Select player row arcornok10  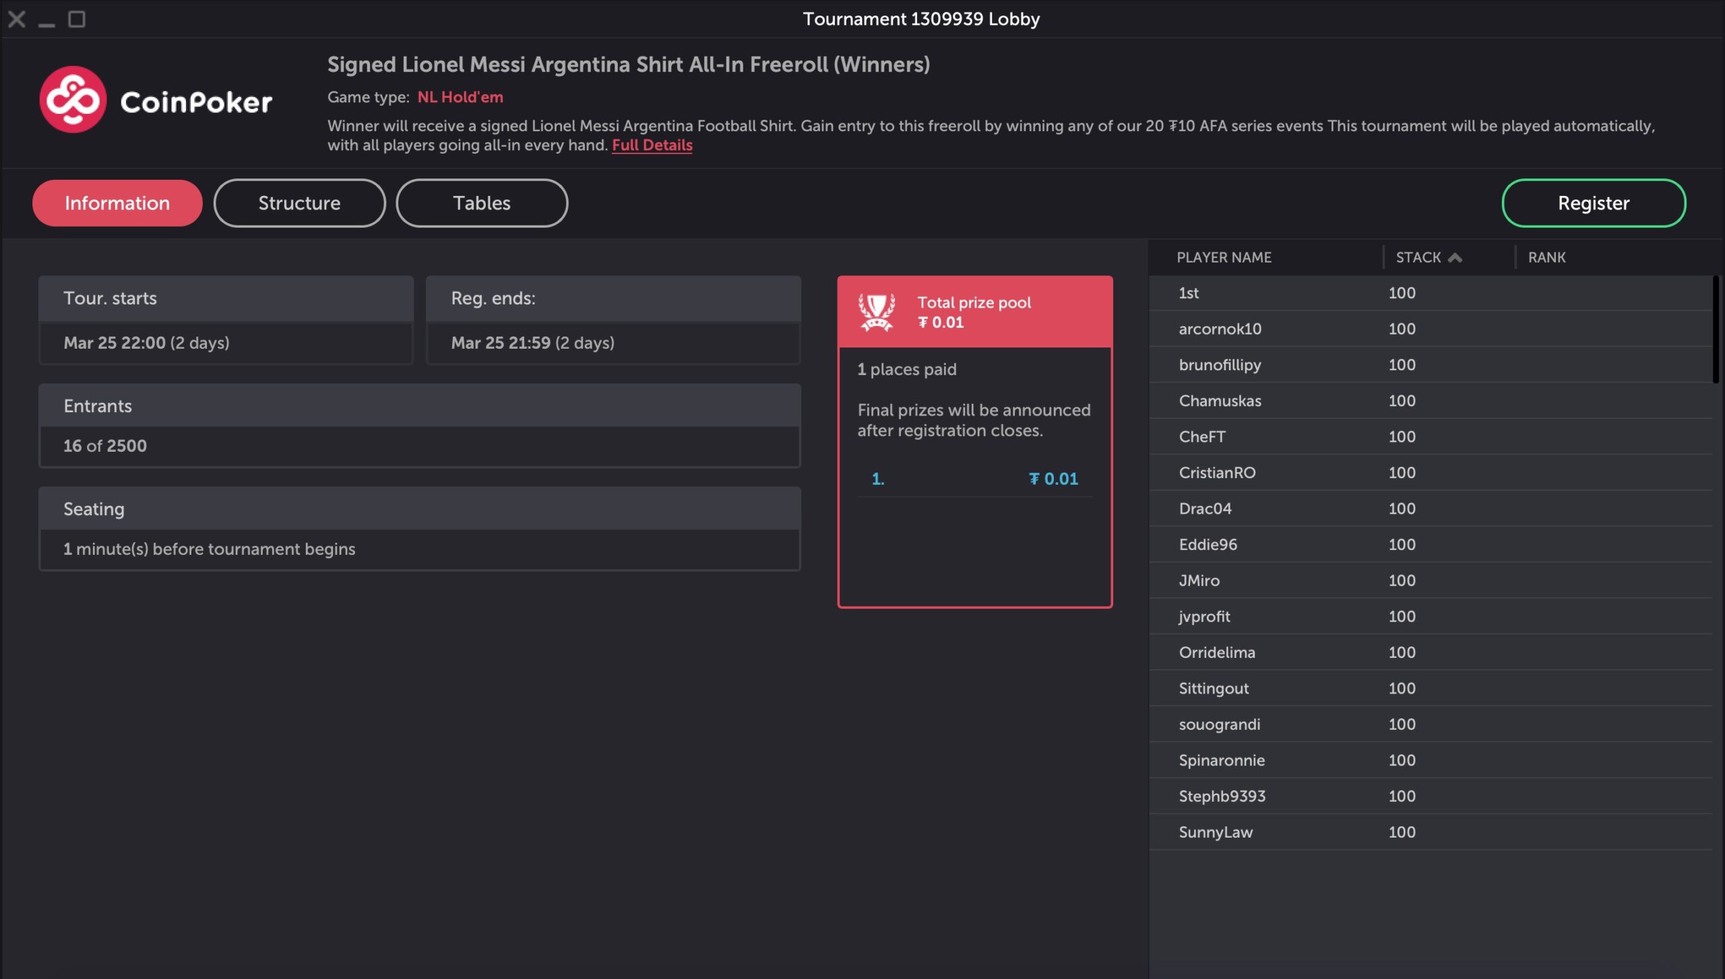click(x=1431, y=329)
